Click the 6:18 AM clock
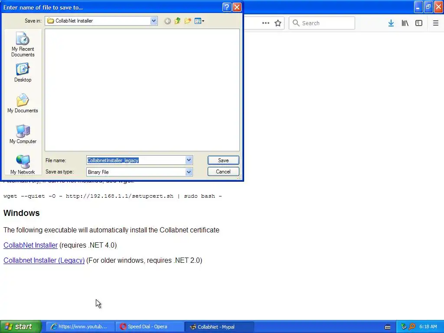This screenshot has height=333, width=444. tap(428, 326)
